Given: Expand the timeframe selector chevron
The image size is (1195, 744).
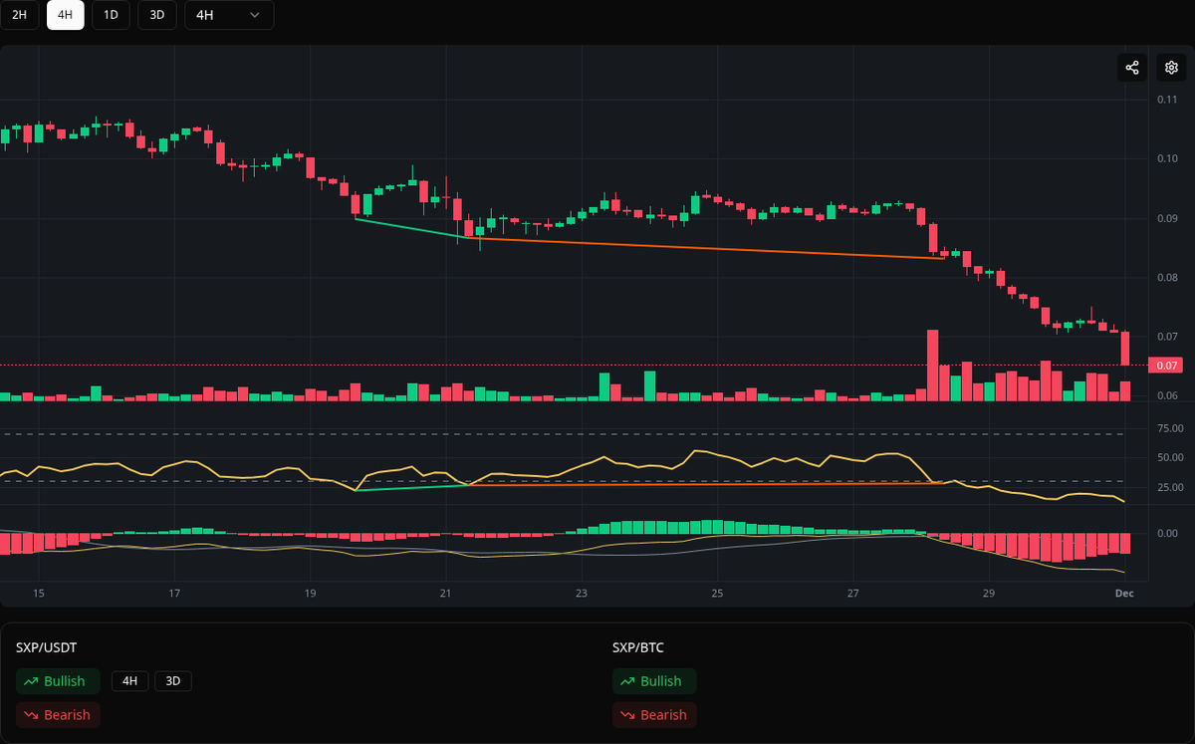Looking at the screenshot, I should (x=254, y=15).
